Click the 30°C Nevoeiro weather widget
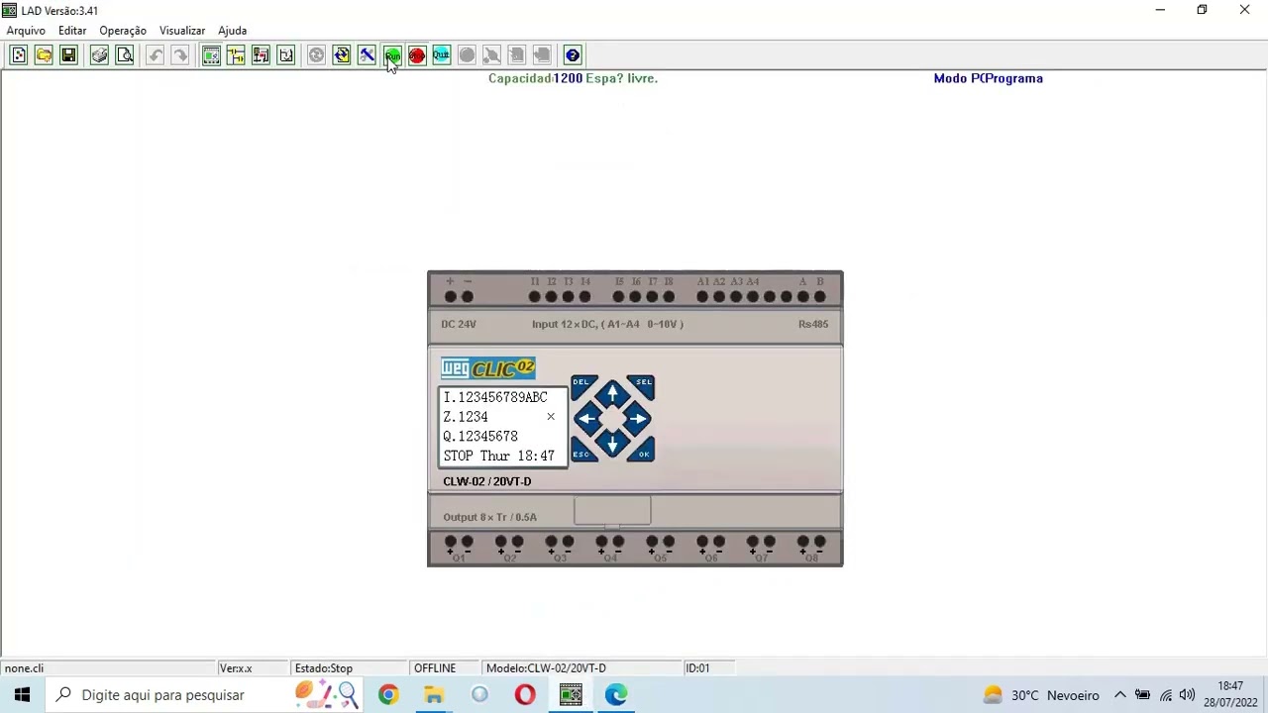The image size is (1268, 713). coord(1040,695)
